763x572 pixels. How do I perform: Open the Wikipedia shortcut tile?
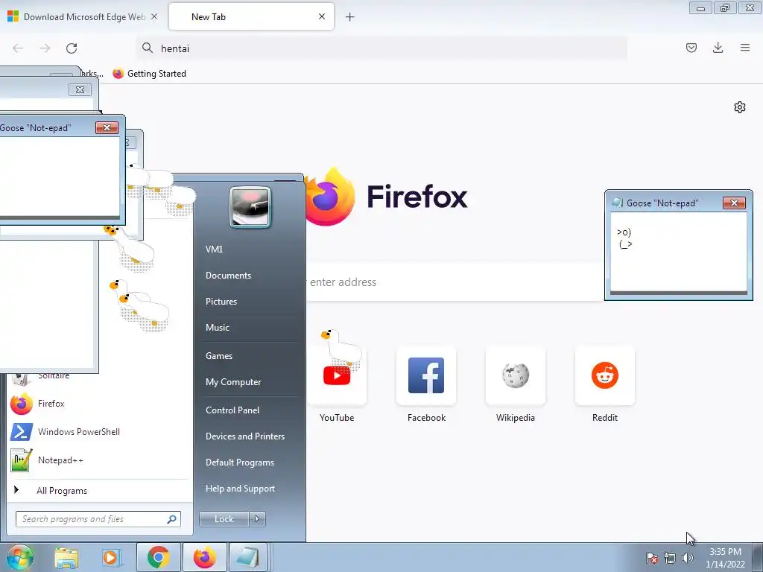click(x=516, y=384)
